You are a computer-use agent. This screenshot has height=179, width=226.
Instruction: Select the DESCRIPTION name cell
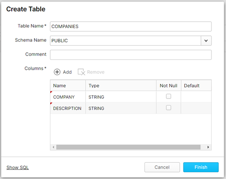[68, 108]
